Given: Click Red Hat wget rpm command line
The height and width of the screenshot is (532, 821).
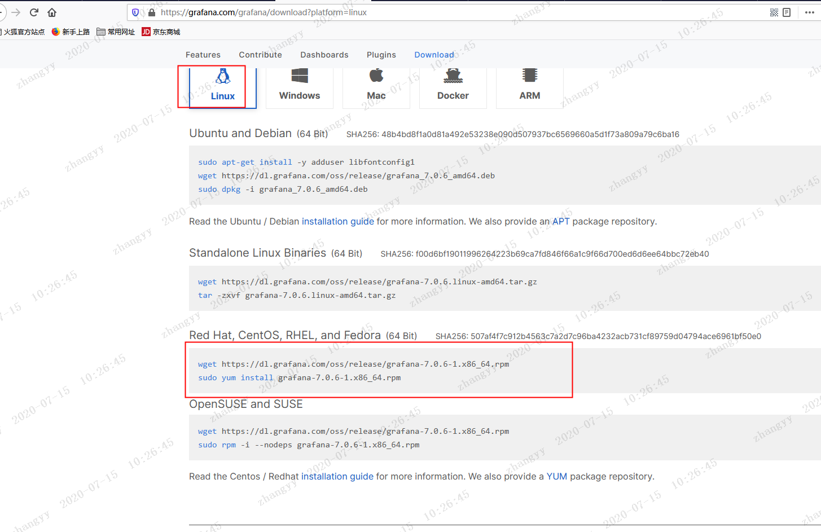Looking at the screenshot, I should [354, 364].
